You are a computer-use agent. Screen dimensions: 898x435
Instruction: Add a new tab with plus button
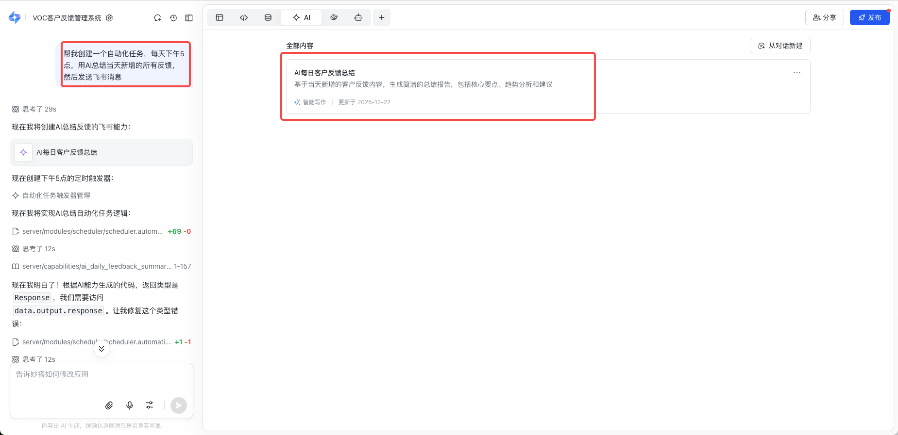coord(382,17)
